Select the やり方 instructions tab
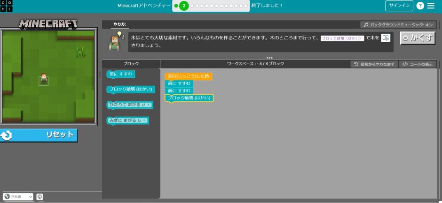The width and height of the screenshot is (442, 203). click(119, 24)
